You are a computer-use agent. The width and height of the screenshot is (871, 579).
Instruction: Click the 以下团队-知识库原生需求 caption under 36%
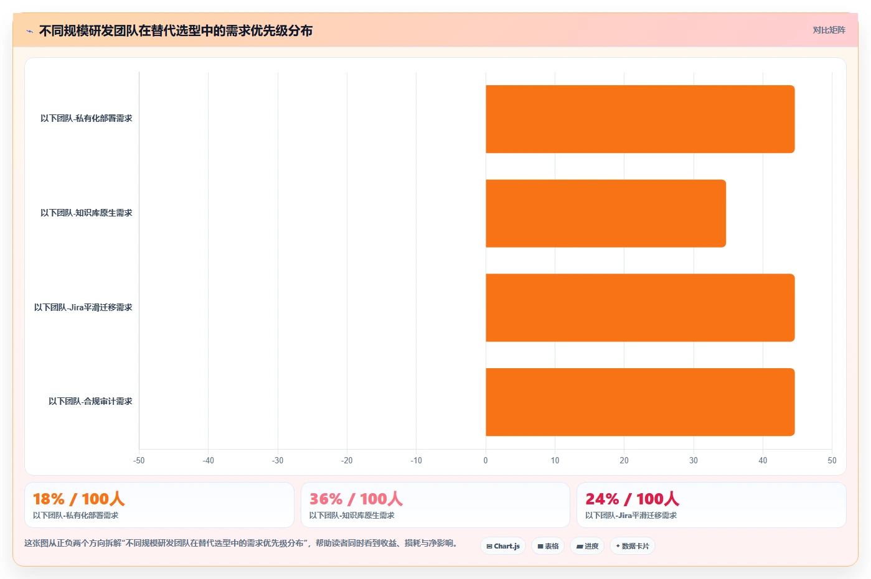pyautogui.click(x=352, y=516)
